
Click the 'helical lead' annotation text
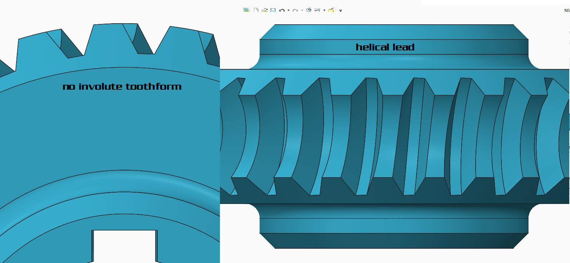pyautogui.click(x=385, y=47)
